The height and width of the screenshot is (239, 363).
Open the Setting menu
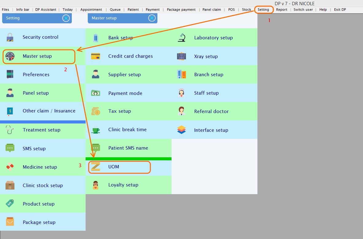[263, 10]
